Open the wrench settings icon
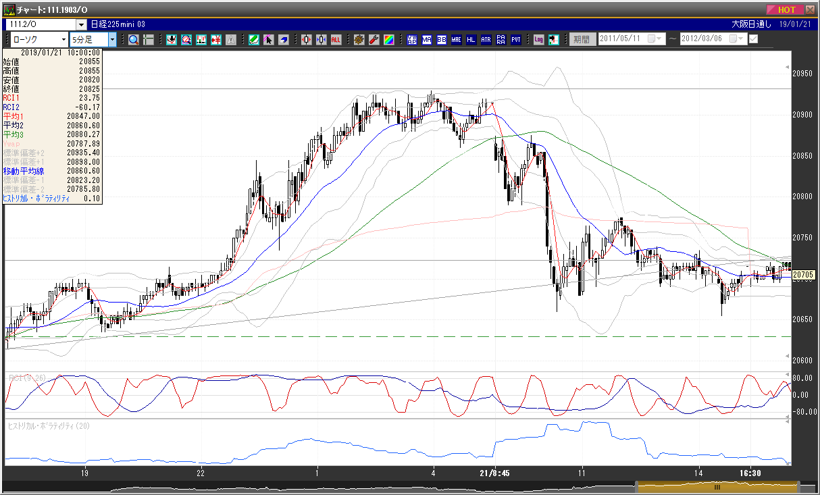The width and height of the screenshot is (820, 495). click(374, 39)
